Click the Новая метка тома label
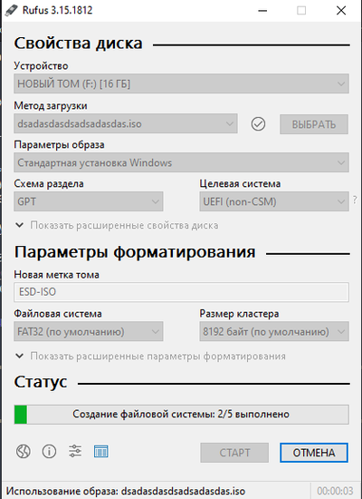 [x=56, y=275]
